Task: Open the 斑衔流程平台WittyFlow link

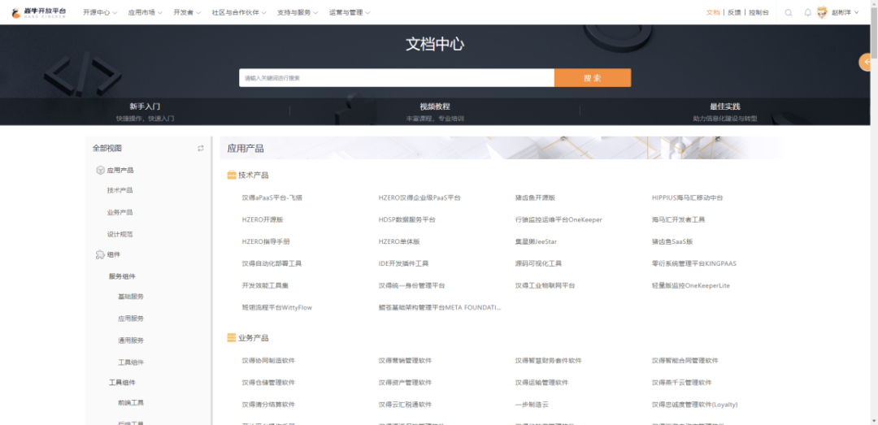Action: point(277,307)
